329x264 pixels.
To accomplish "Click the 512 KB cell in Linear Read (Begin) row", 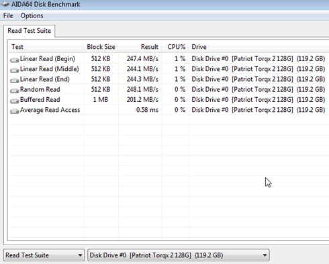I will (x=101, y=59).
